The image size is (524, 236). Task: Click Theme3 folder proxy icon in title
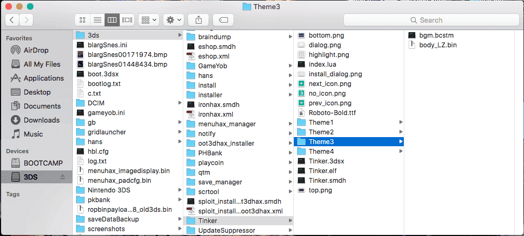[x=246, y=6]
